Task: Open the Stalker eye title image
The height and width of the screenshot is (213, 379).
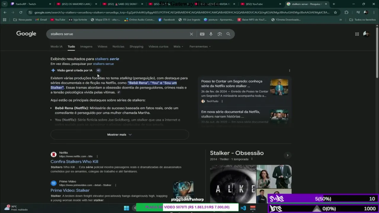Action: pos(233,184)
